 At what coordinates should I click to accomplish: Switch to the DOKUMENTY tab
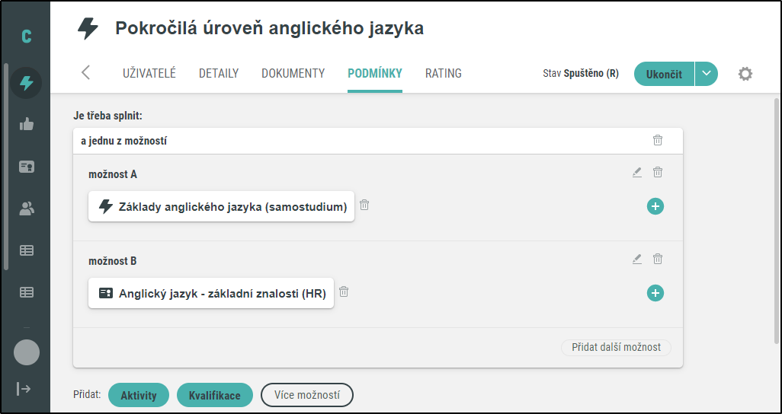point(293,73)
